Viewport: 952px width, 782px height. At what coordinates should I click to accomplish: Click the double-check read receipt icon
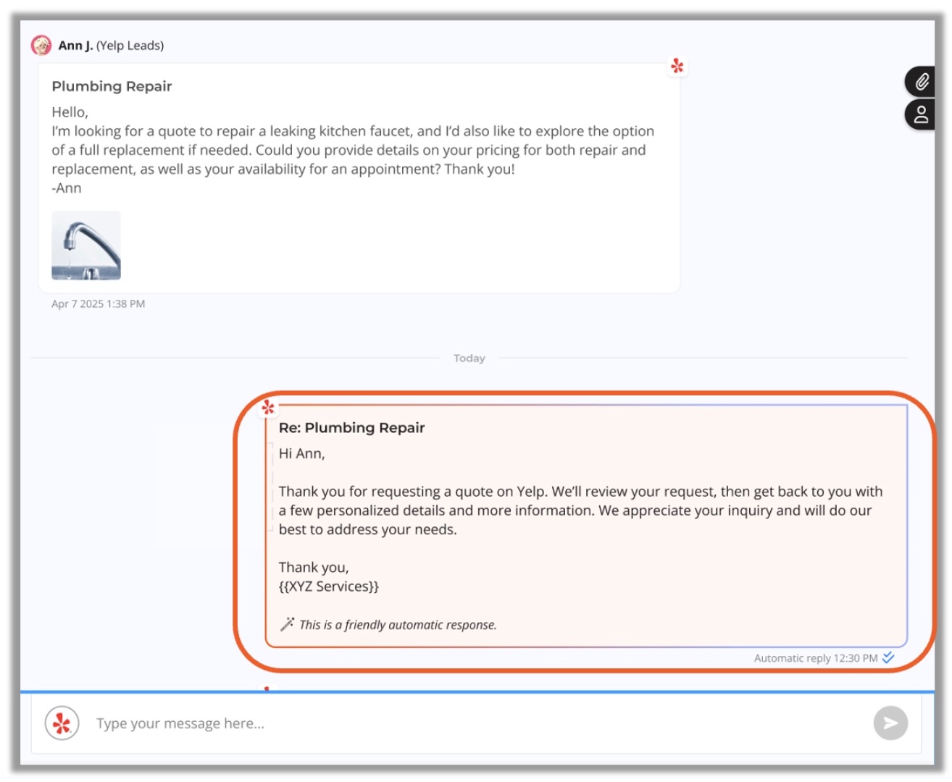point(888,657)
